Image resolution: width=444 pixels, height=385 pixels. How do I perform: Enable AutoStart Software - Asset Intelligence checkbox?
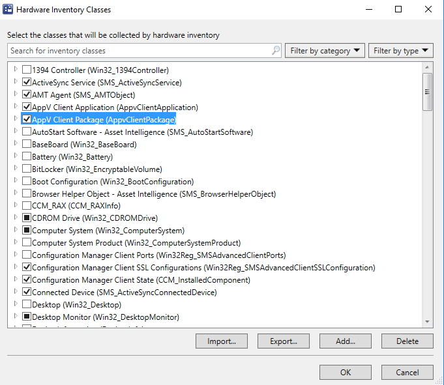[x=27, y=131]
